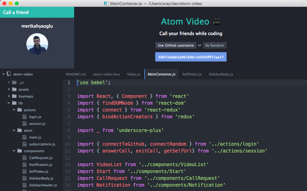The width and height of the screenshot is (307, 191).
Task: Open the Video.js tab
Action: click(x=133, y=74)
